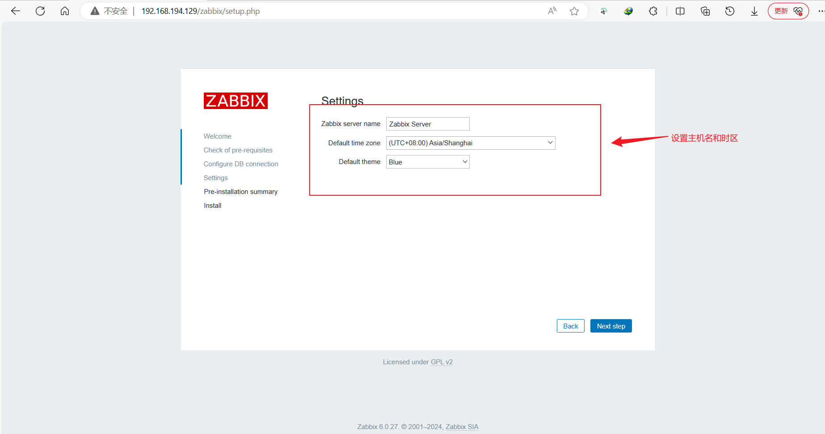The width and height of the screenshot is (825, 434).
Task: Open the downloads icon
Action: 754,11
